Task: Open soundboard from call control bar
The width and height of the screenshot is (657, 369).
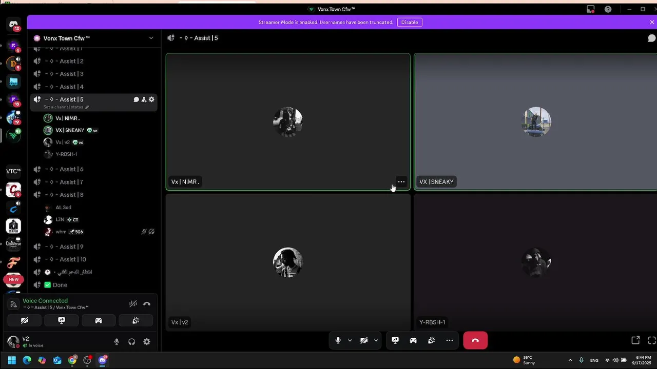Action: (x=432, y=340)
